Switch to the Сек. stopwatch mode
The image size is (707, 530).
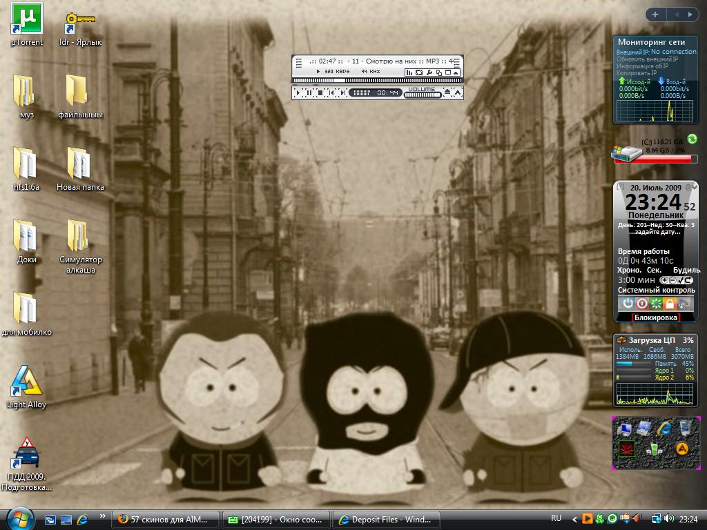655,270
